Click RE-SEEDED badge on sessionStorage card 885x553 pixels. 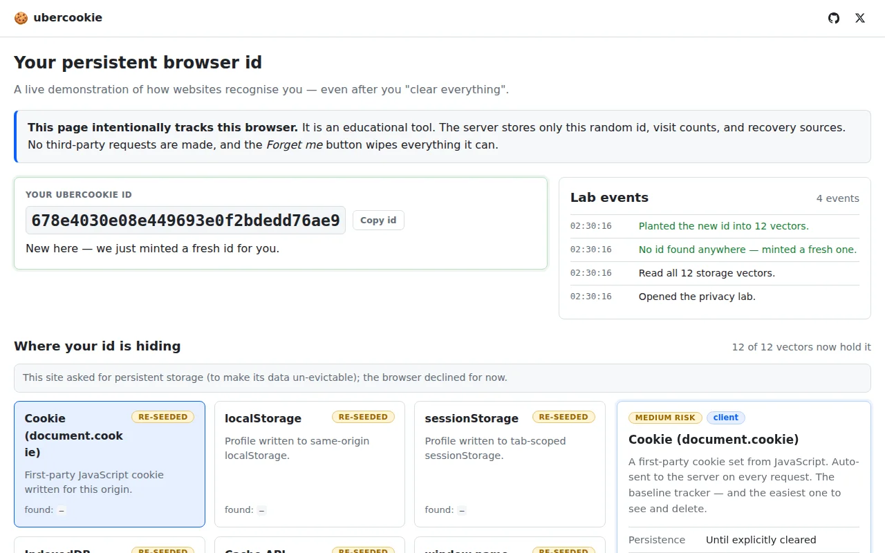click(563, 417)
